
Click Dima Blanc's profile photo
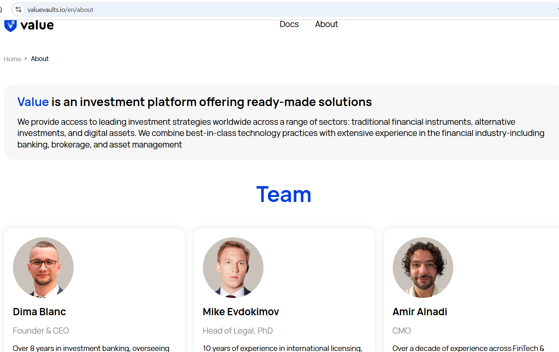tap(43, 267)
